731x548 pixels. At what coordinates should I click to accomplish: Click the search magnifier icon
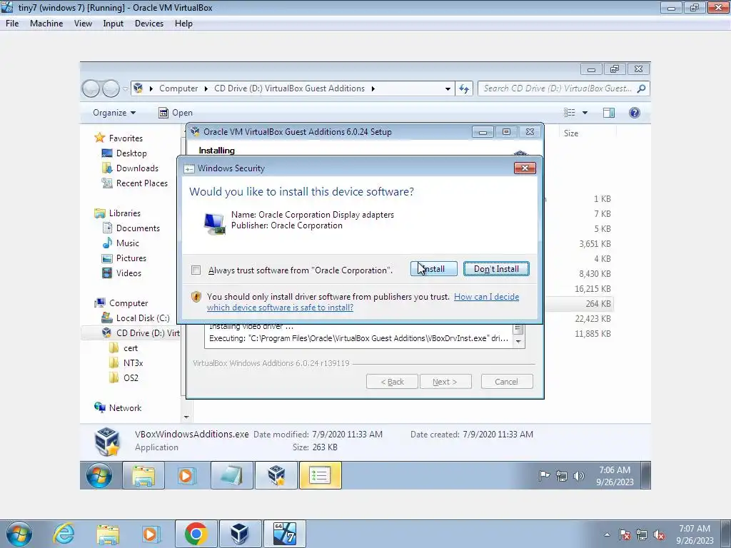pyautogui.click(x=642, y=88)
